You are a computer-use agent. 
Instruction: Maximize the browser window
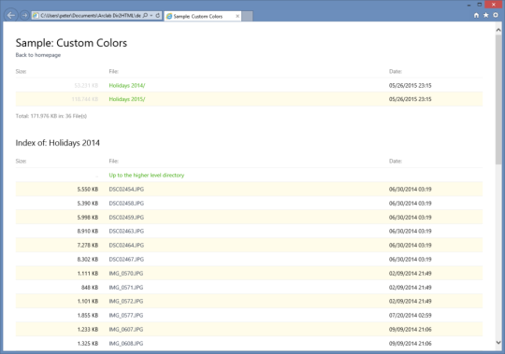pyautogui.click(x=480, y=5)
